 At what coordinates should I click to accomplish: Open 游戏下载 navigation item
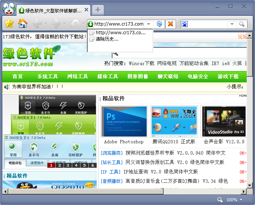228,76
